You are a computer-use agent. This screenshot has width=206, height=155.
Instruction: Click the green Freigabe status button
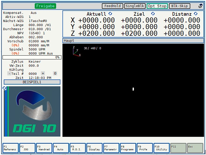[45, 6]
